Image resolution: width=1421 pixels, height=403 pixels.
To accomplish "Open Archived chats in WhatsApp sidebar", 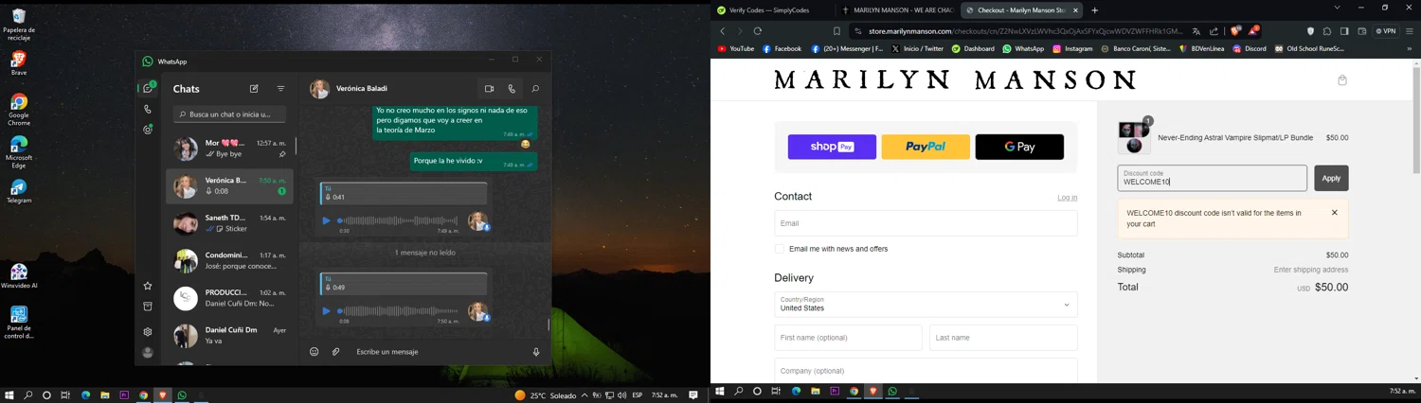I will point(148,307).
